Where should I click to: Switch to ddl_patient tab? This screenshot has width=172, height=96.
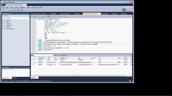[77, 14]
